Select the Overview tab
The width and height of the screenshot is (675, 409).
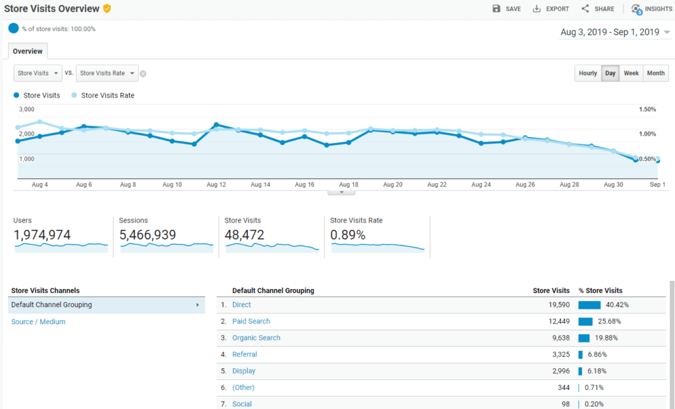point(28,51)
